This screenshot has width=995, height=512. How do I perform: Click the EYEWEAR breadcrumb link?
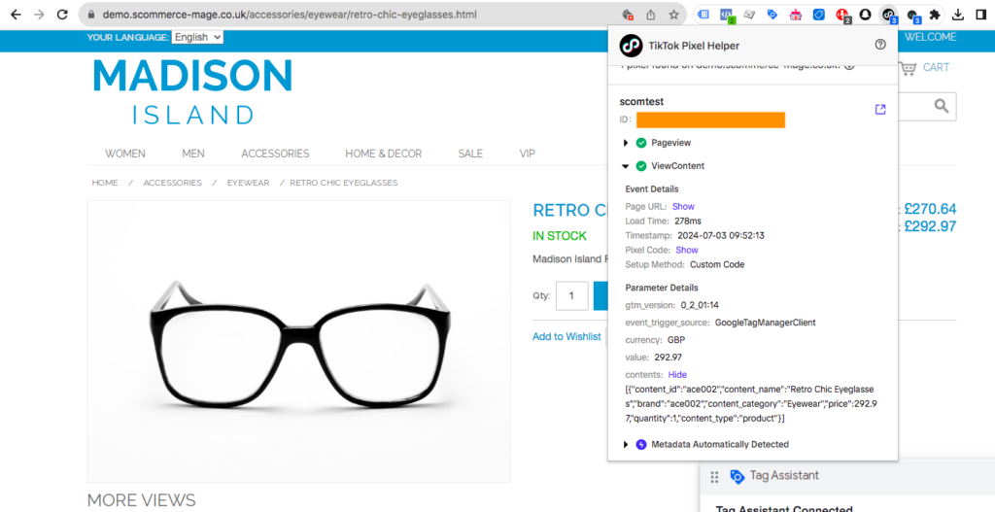248,183
